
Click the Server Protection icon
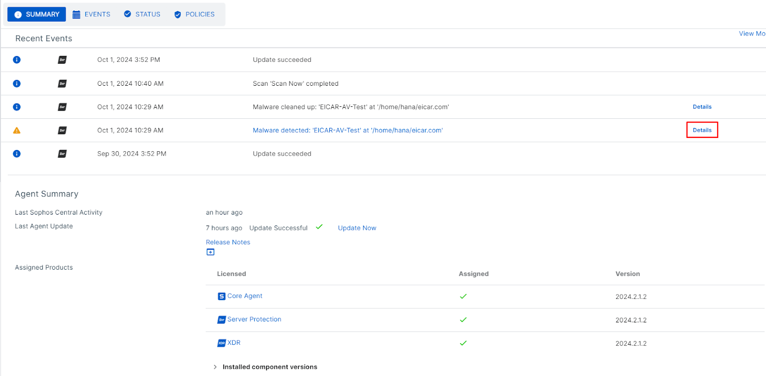click(222, 320)
